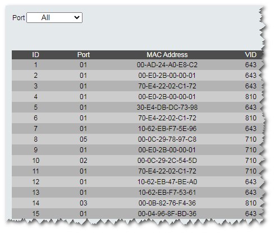Select MAC address 00-AD-24-A0-E8-C2

(x=167, y=65)
